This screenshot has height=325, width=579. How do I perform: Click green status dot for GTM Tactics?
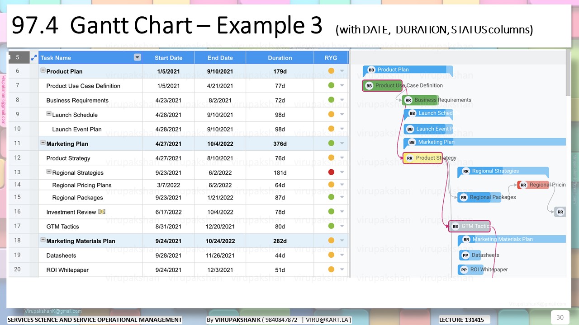[331, 226]
